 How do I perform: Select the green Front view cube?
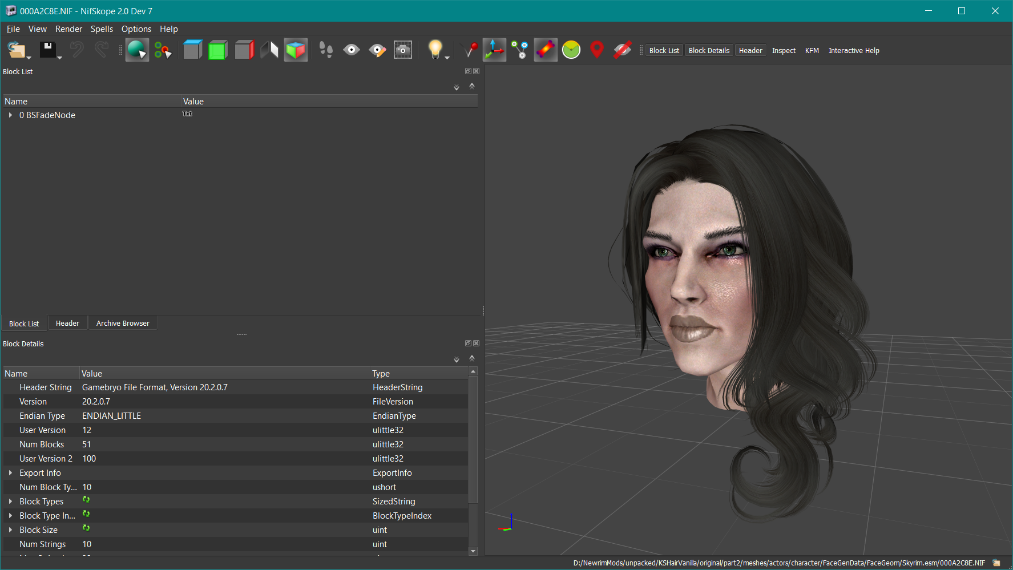(217, 50)
